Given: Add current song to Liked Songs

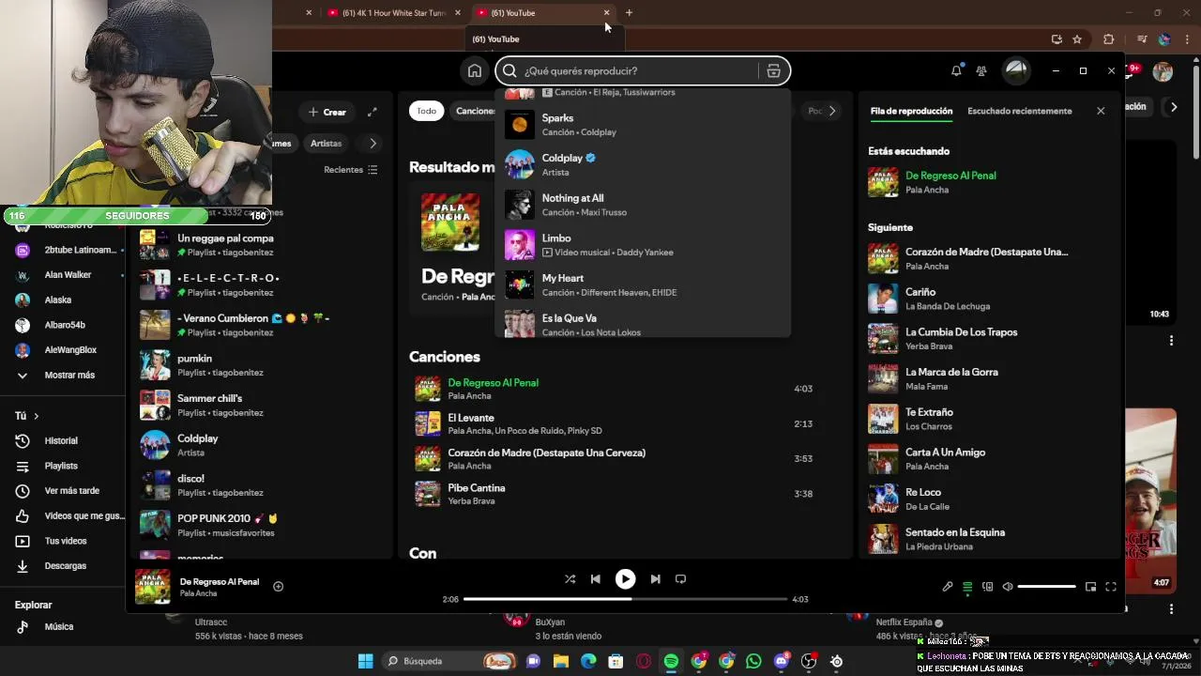Looking at the screenshot, I should [x=278, y=586].
